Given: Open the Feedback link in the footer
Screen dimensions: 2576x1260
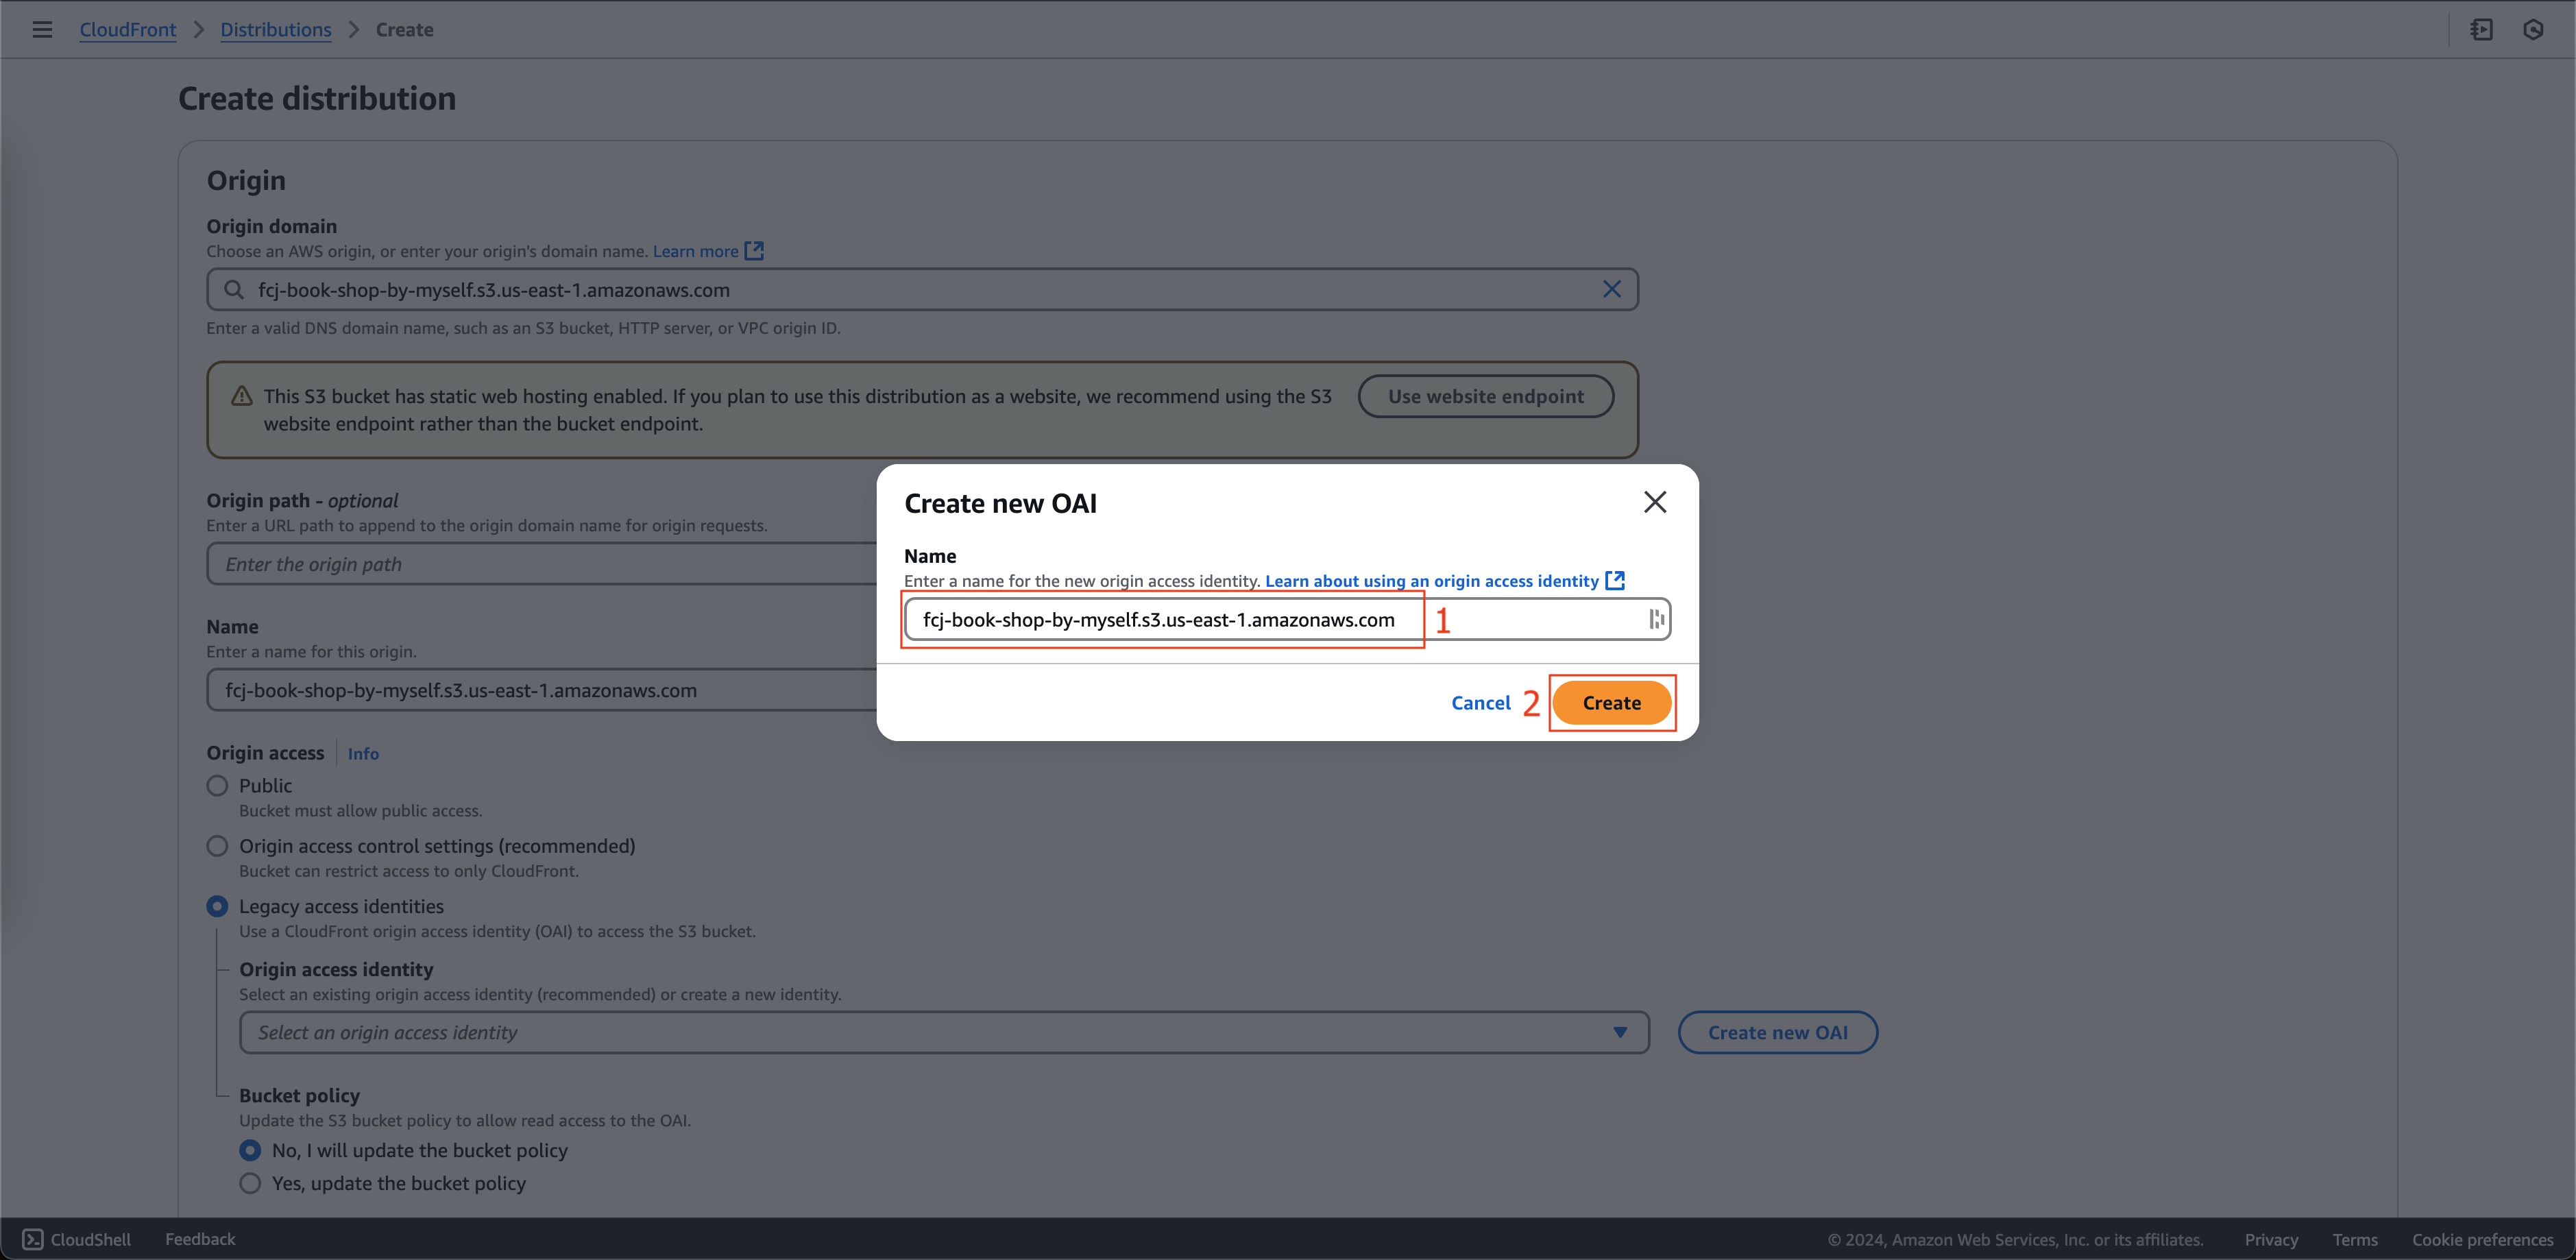Looking at the screenshot, I should coord(200,1239).
